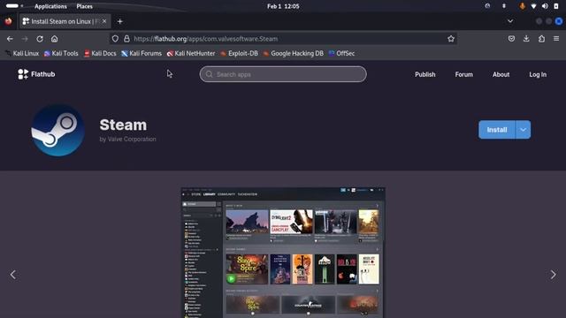566x318 pixels.
Task: Open the Kali Linux bookmark
Action: tap(22, 53)
